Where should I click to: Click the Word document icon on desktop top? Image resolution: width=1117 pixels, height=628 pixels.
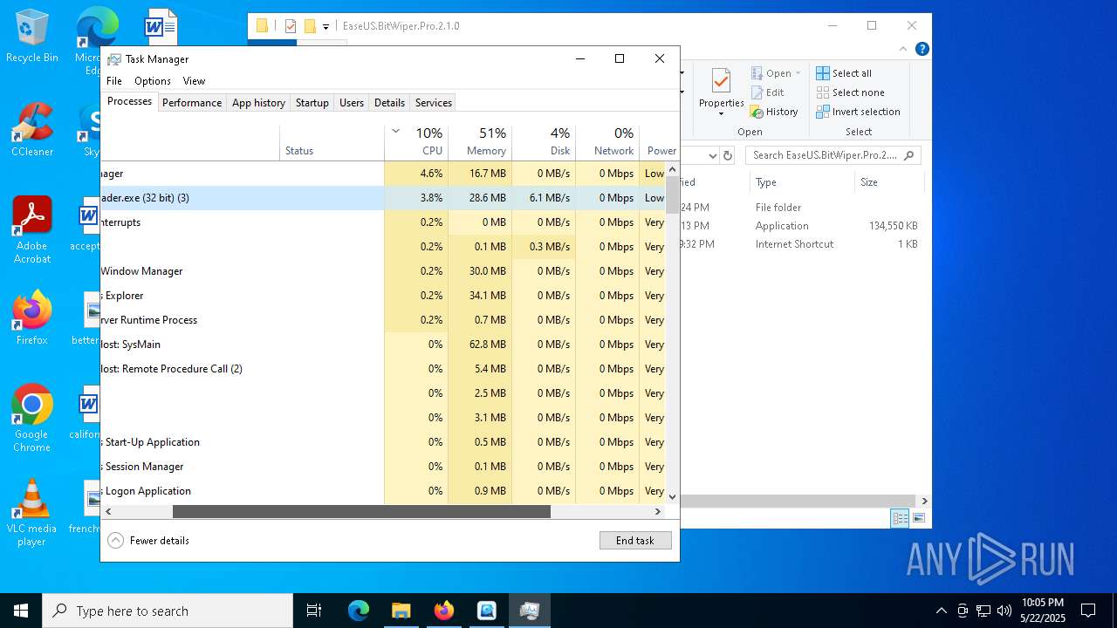coord(161,26)
